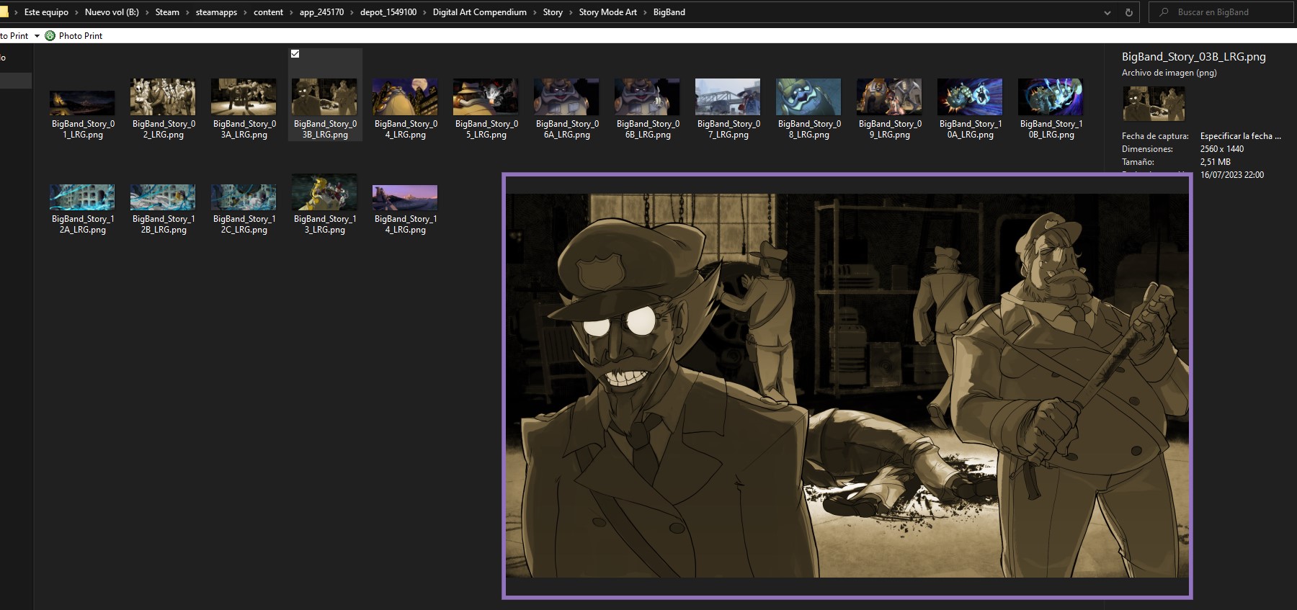This screenshot has height=610, width=1297.
Task: Expand the chevron before Este equipo
Action: pos(16,12)
